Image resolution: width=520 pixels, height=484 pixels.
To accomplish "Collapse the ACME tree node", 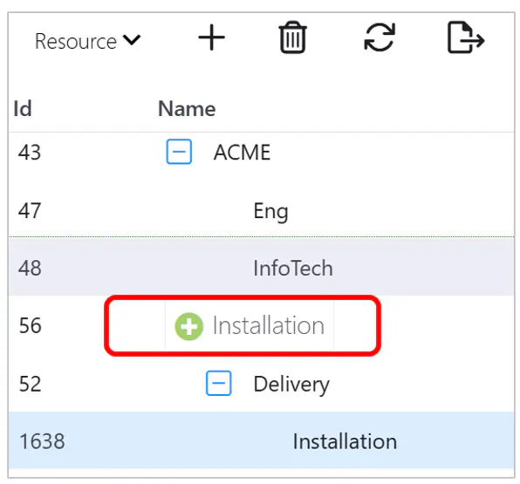I will tap(179, 152).
